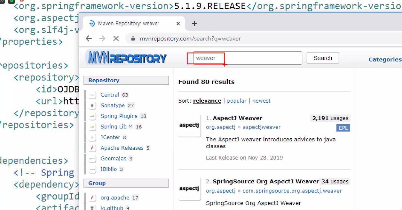The width and height of the screenshot is (402, 210).
Task: Close the Maven Repository: weaver tab
Action: tap(178, 24)
